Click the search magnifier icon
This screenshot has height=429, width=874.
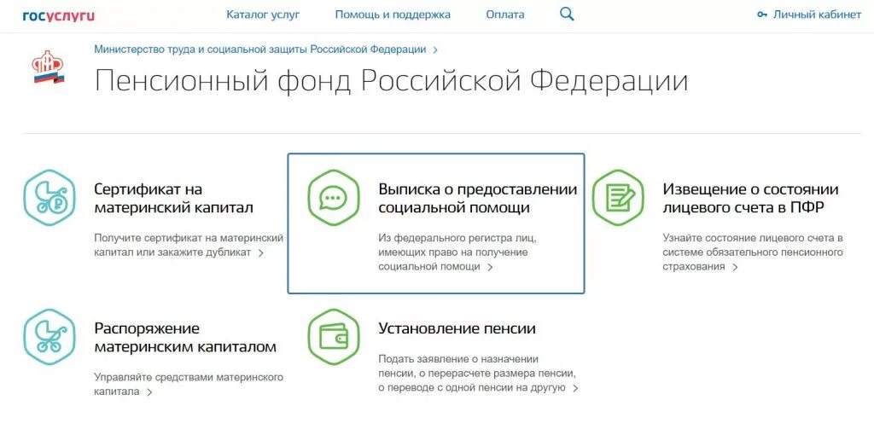[x=567, y=15]
